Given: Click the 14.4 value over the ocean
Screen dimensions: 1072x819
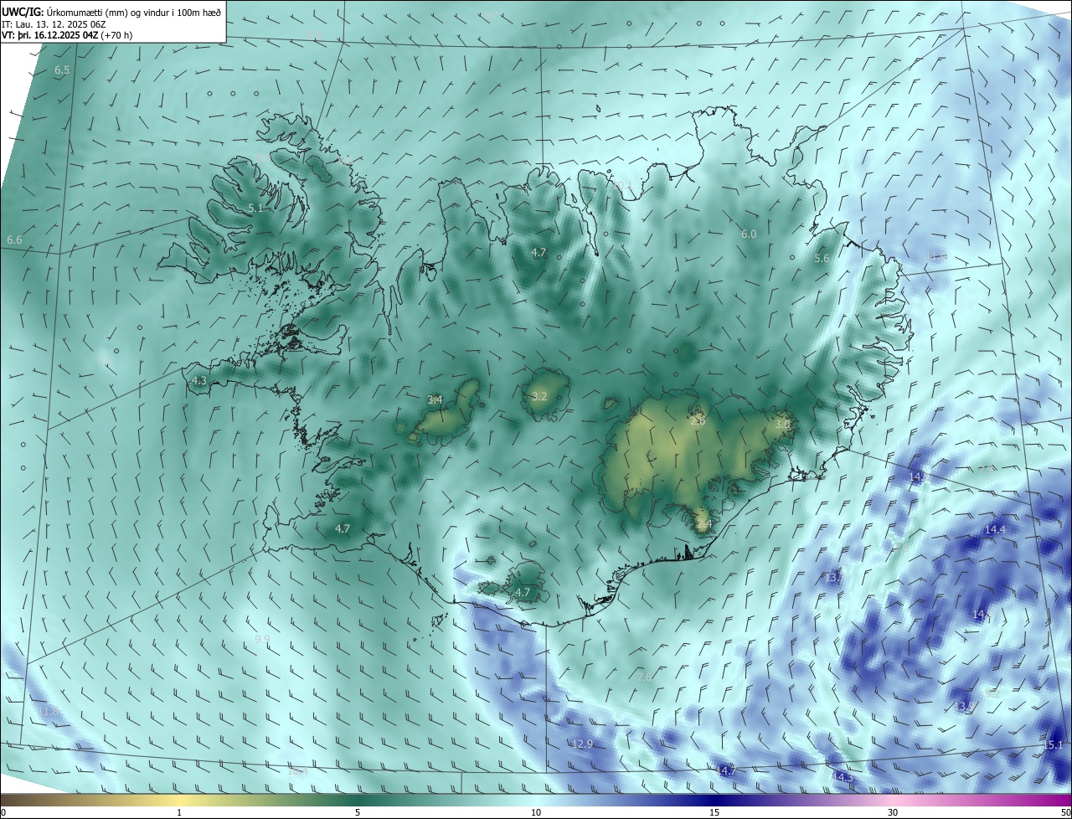Looking at the screenshot, I should (995, 530).
